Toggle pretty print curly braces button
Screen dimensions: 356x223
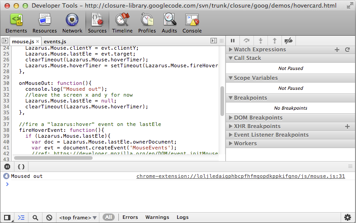pyautogui.click(x=21, y=167)
